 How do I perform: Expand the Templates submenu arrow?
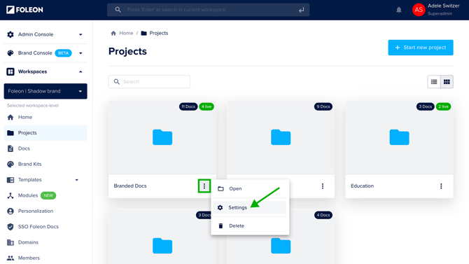coord(76,180)
